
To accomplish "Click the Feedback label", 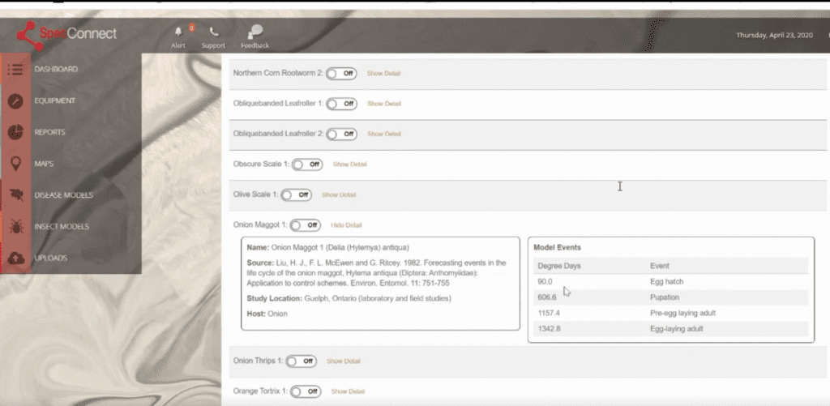I will (255, 45).
